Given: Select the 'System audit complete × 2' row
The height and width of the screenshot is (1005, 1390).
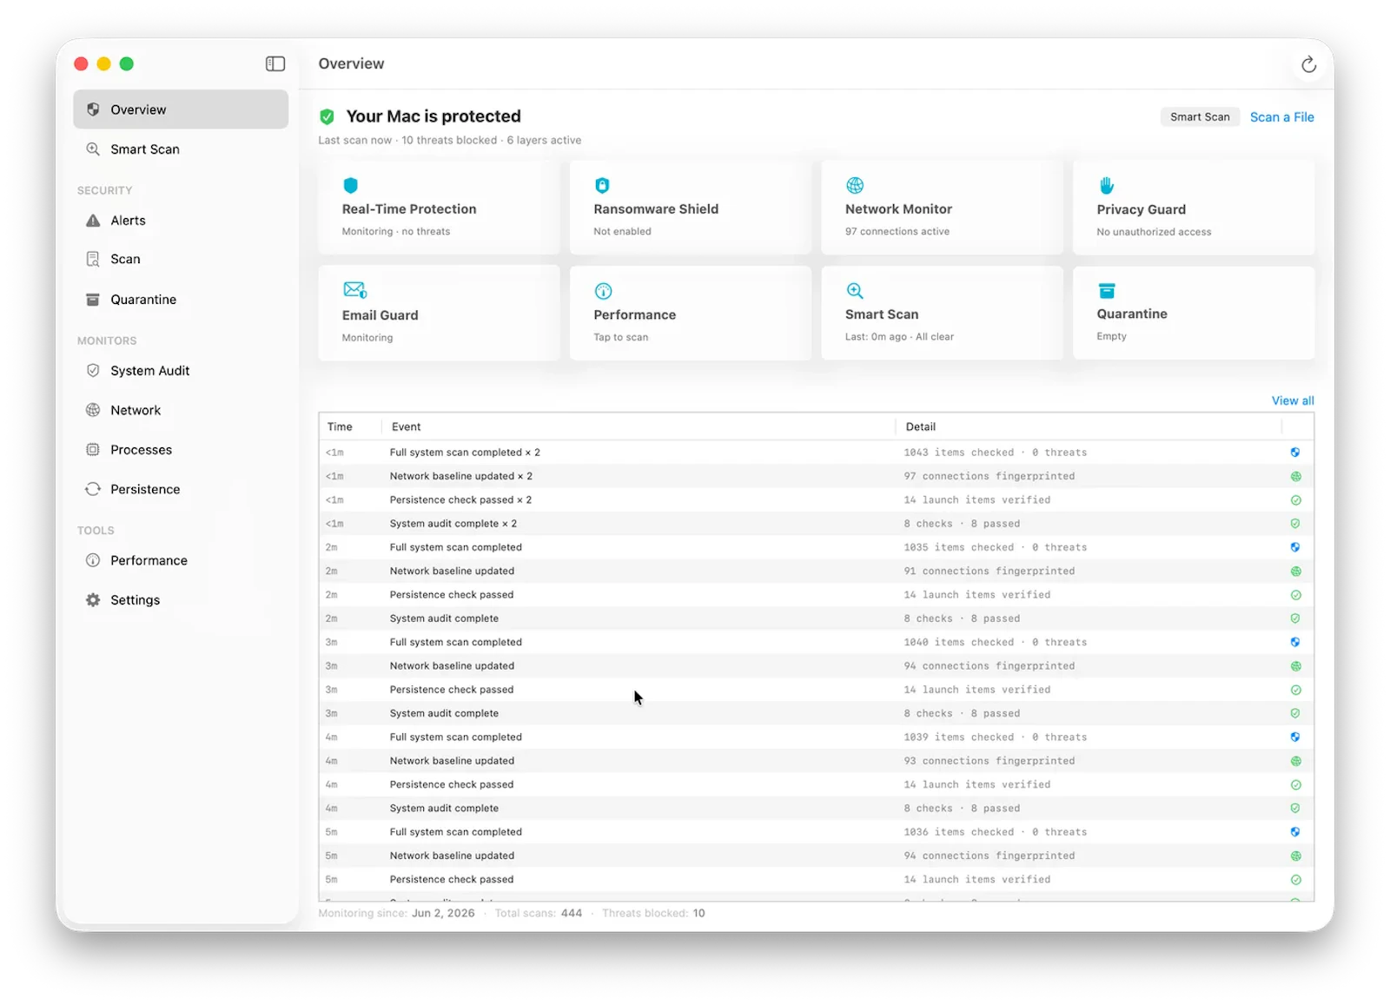Looking at the screenshot, I should 816,524.
